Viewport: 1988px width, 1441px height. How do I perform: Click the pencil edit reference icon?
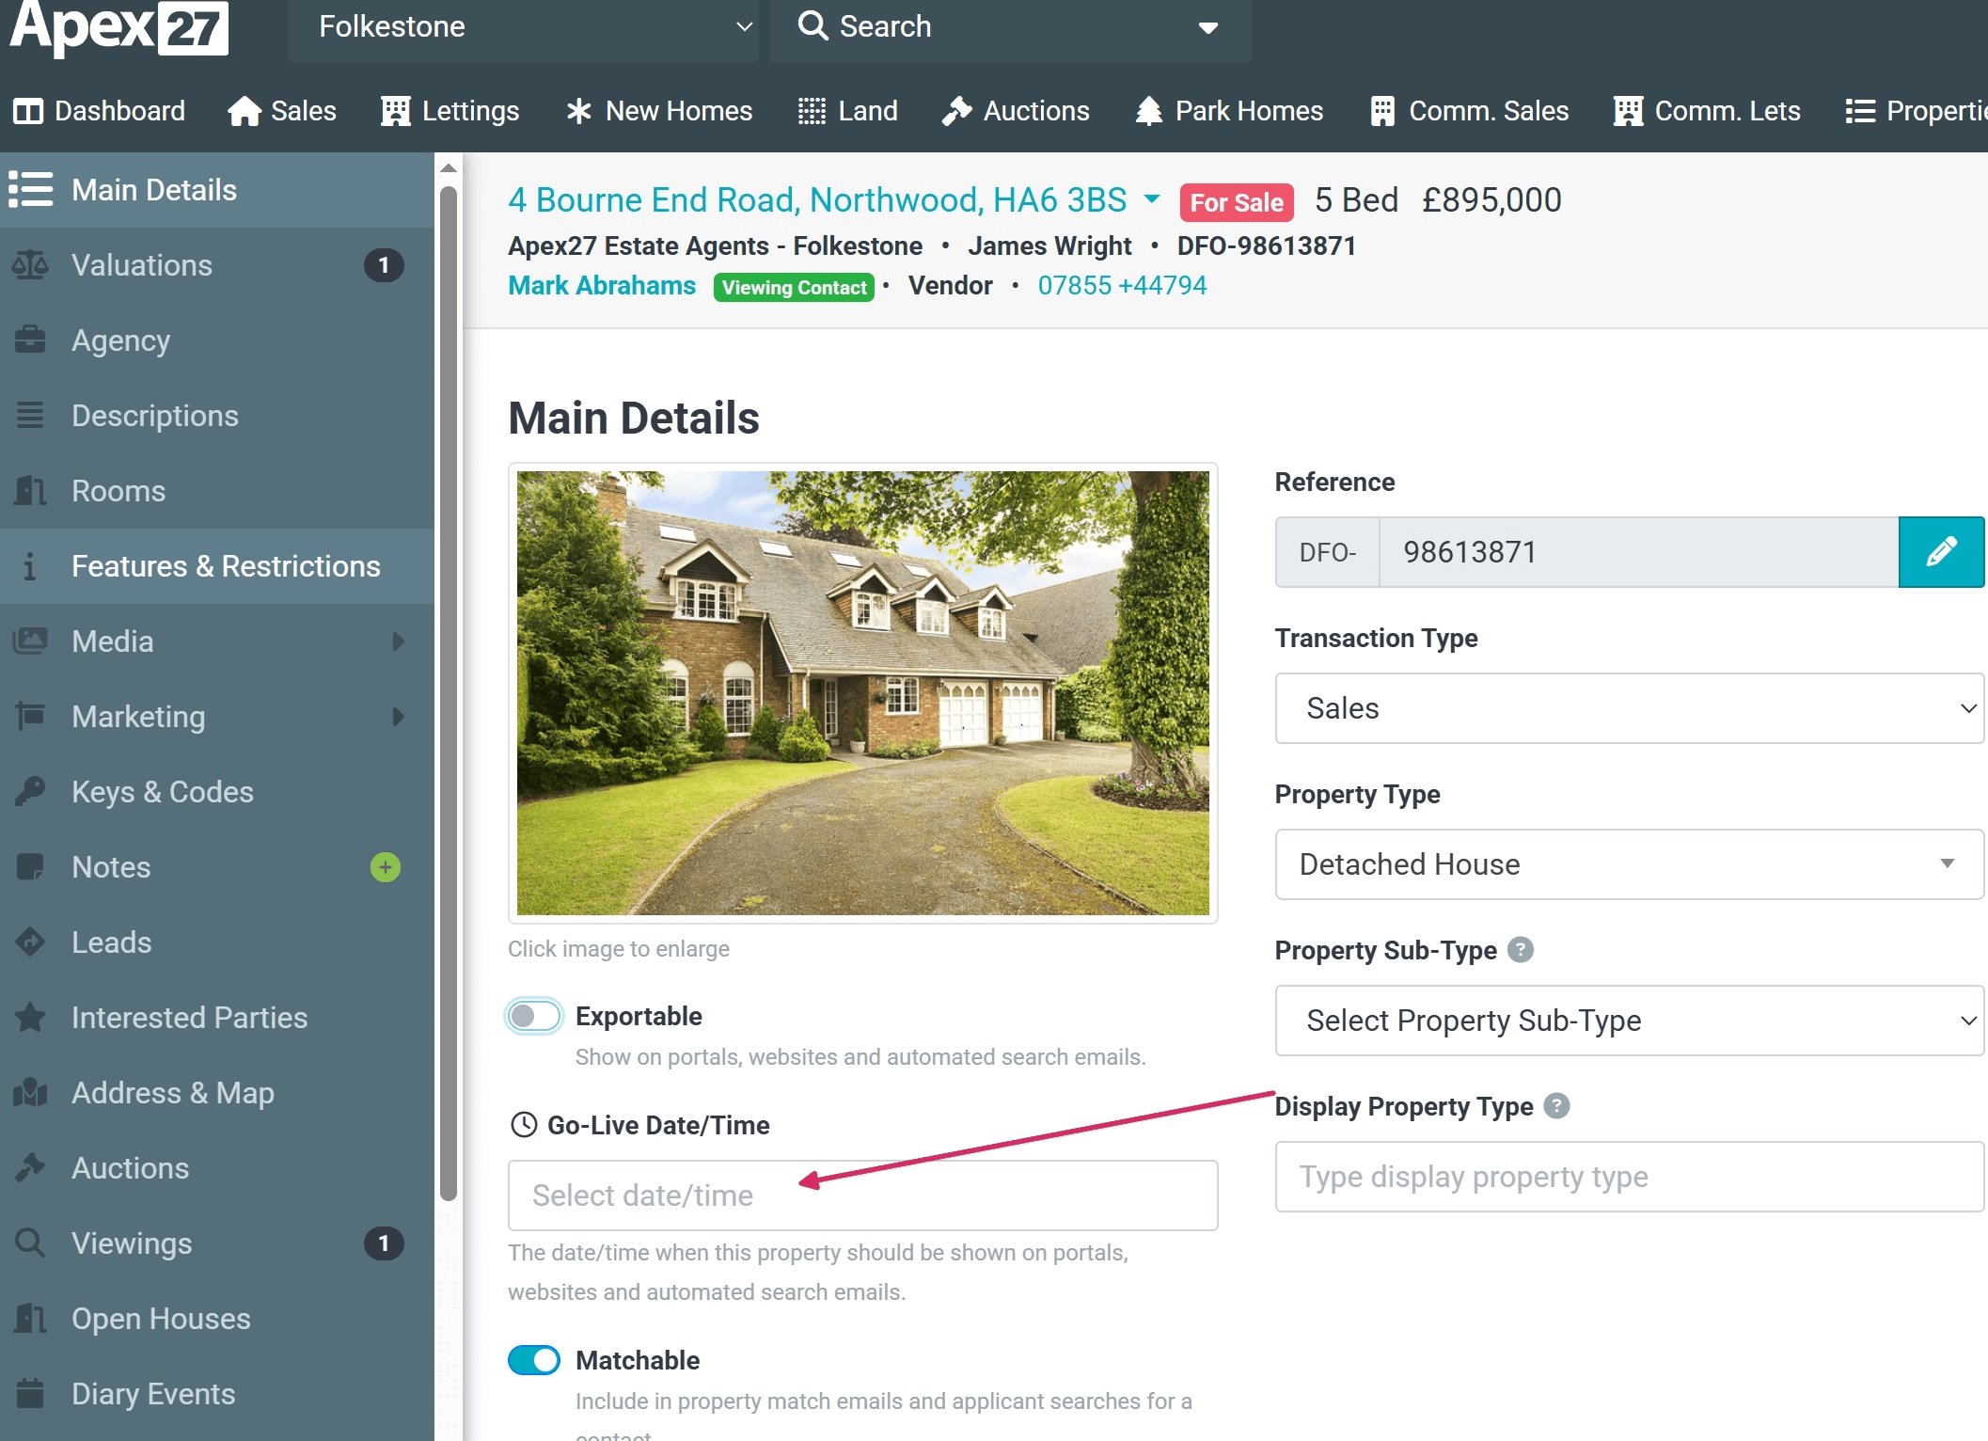tap(1940, 552)
